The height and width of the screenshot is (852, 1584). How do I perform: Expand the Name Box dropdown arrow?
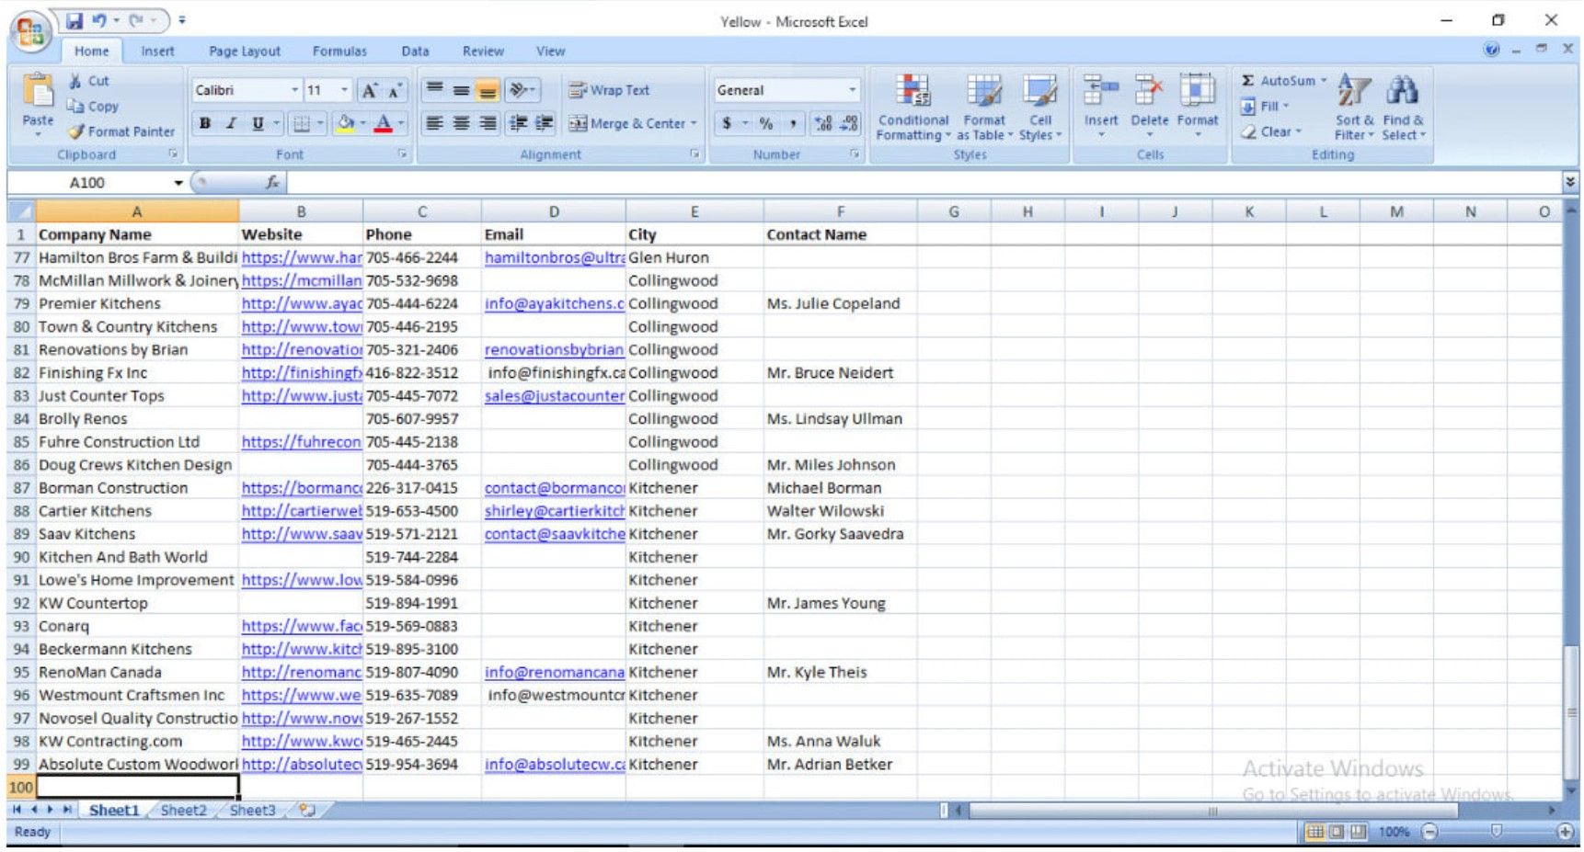tap(178, 183)
